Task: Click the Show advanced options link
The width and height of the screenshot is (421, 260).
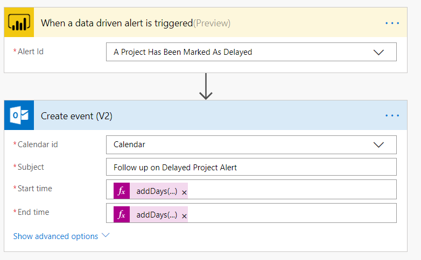Action: (55, 236)
